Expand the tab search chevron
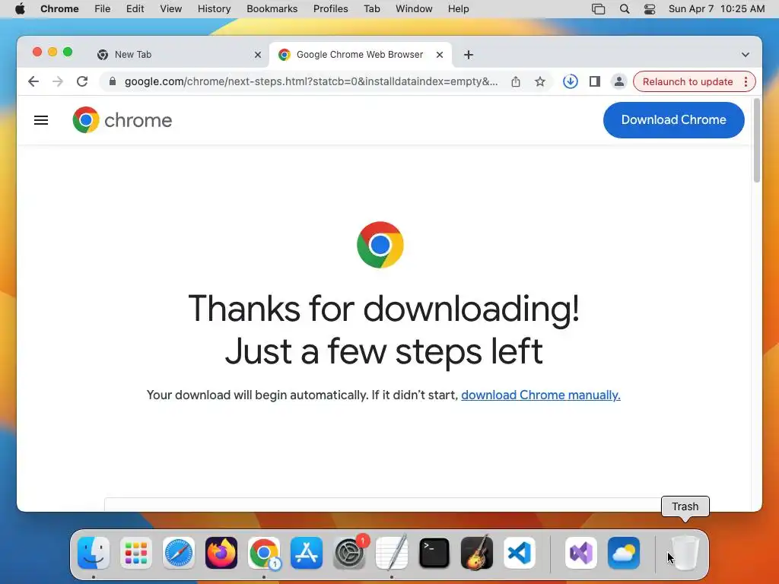 [746, 55]
